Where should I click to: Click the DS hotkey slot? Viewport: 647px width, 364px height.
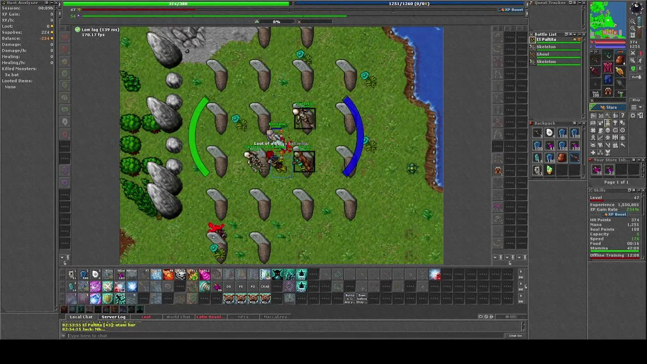[x=228, y=287]
